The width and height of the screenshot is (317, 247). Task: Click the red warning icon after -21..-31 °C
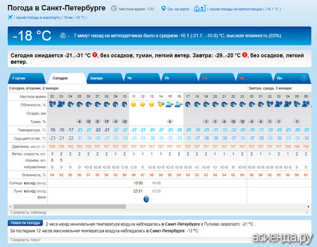pos(95,55)
